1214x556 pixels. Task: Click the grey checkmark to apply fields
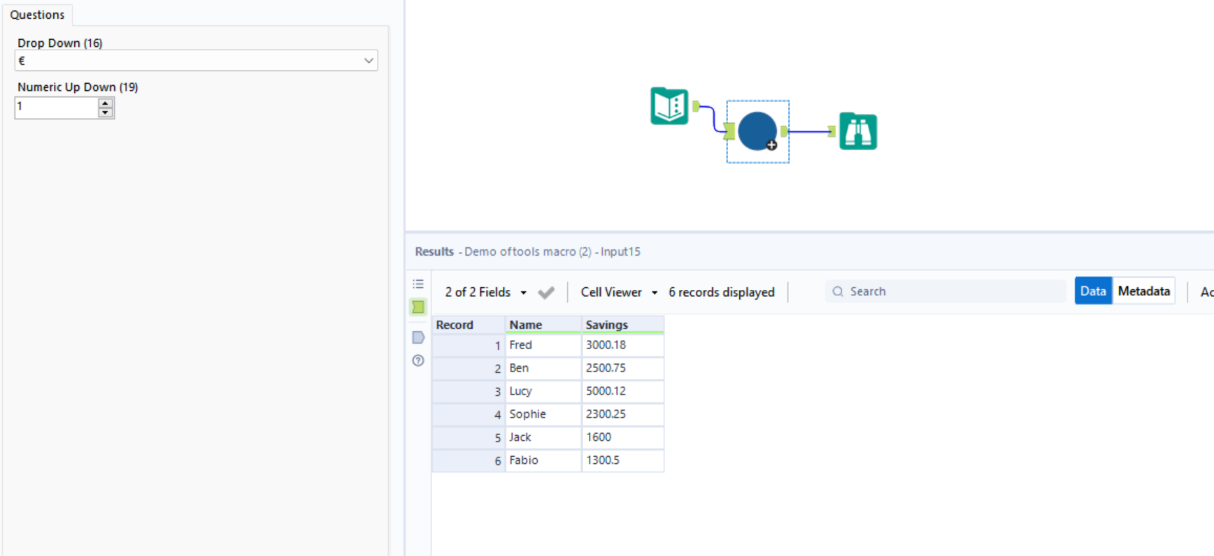(546, 293)
